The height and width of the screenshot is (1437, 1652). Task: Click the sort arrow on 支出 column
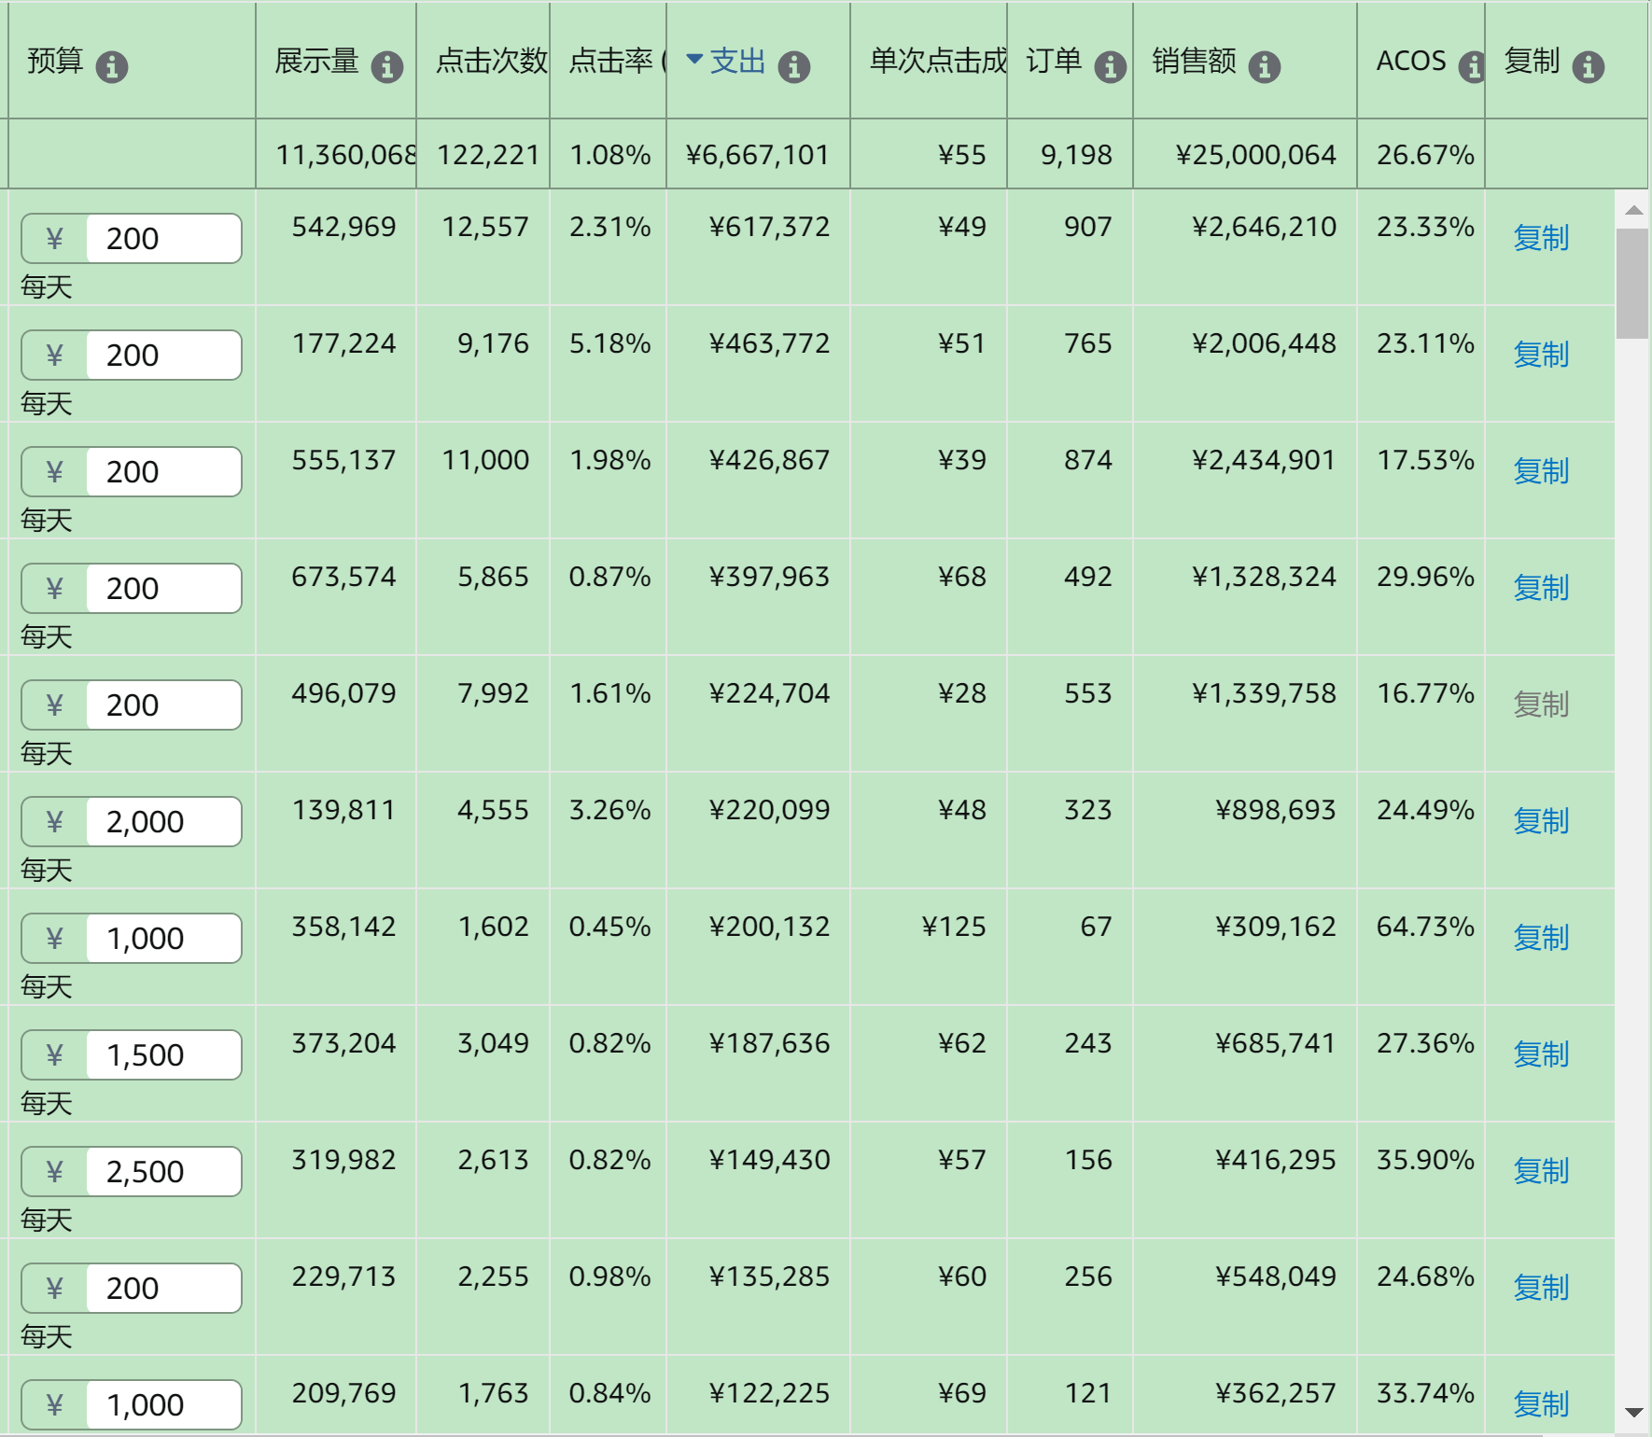coord(694,60)
